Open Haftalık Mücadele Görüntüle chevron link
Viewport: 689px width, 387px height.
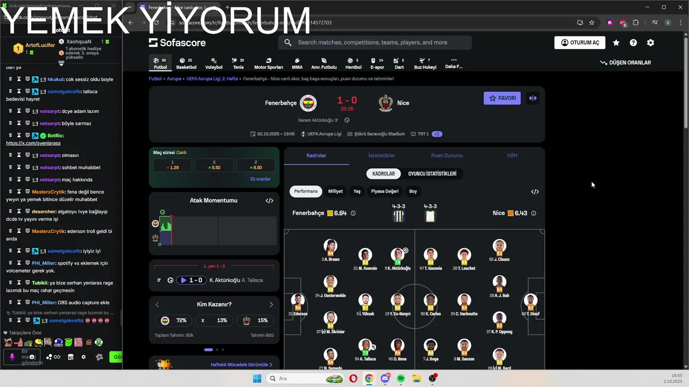point(242,364)
